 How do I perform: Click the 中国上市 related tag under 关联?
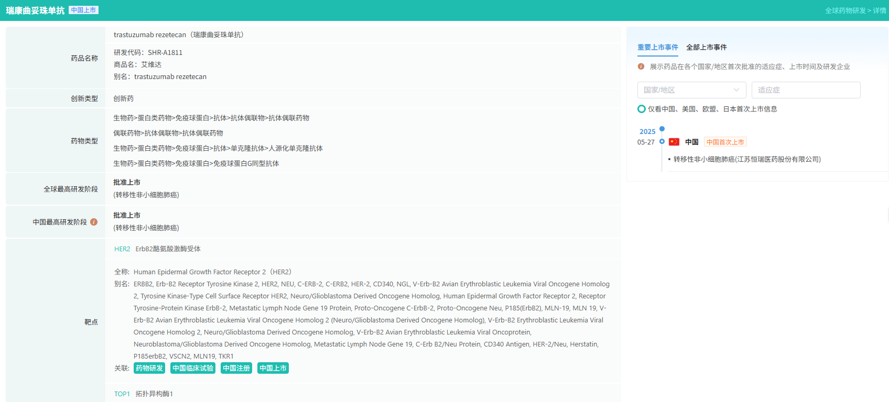(273, 368)
